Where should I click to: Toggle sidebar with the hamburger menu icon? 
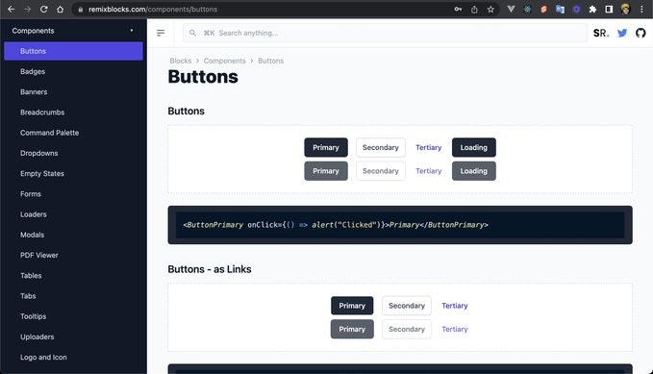pyautogui.click(x=161, y=33)
